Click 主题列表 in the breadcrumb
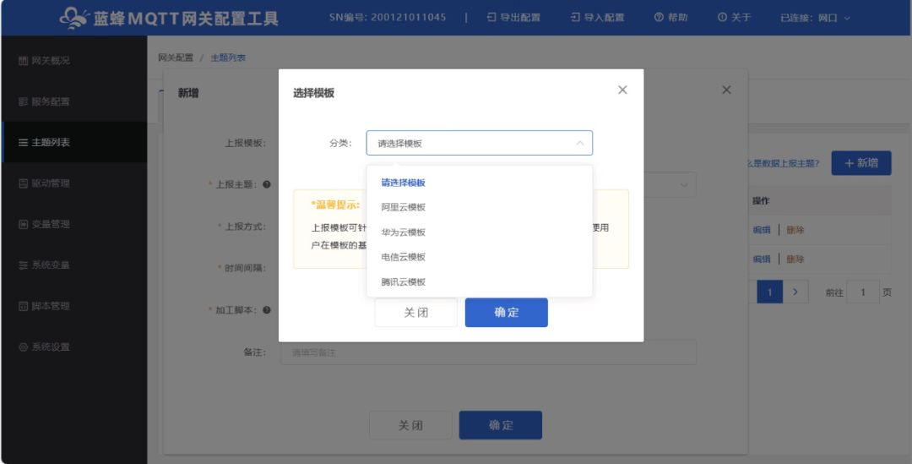This screenshot has height=464, width=912. (228, 57)
